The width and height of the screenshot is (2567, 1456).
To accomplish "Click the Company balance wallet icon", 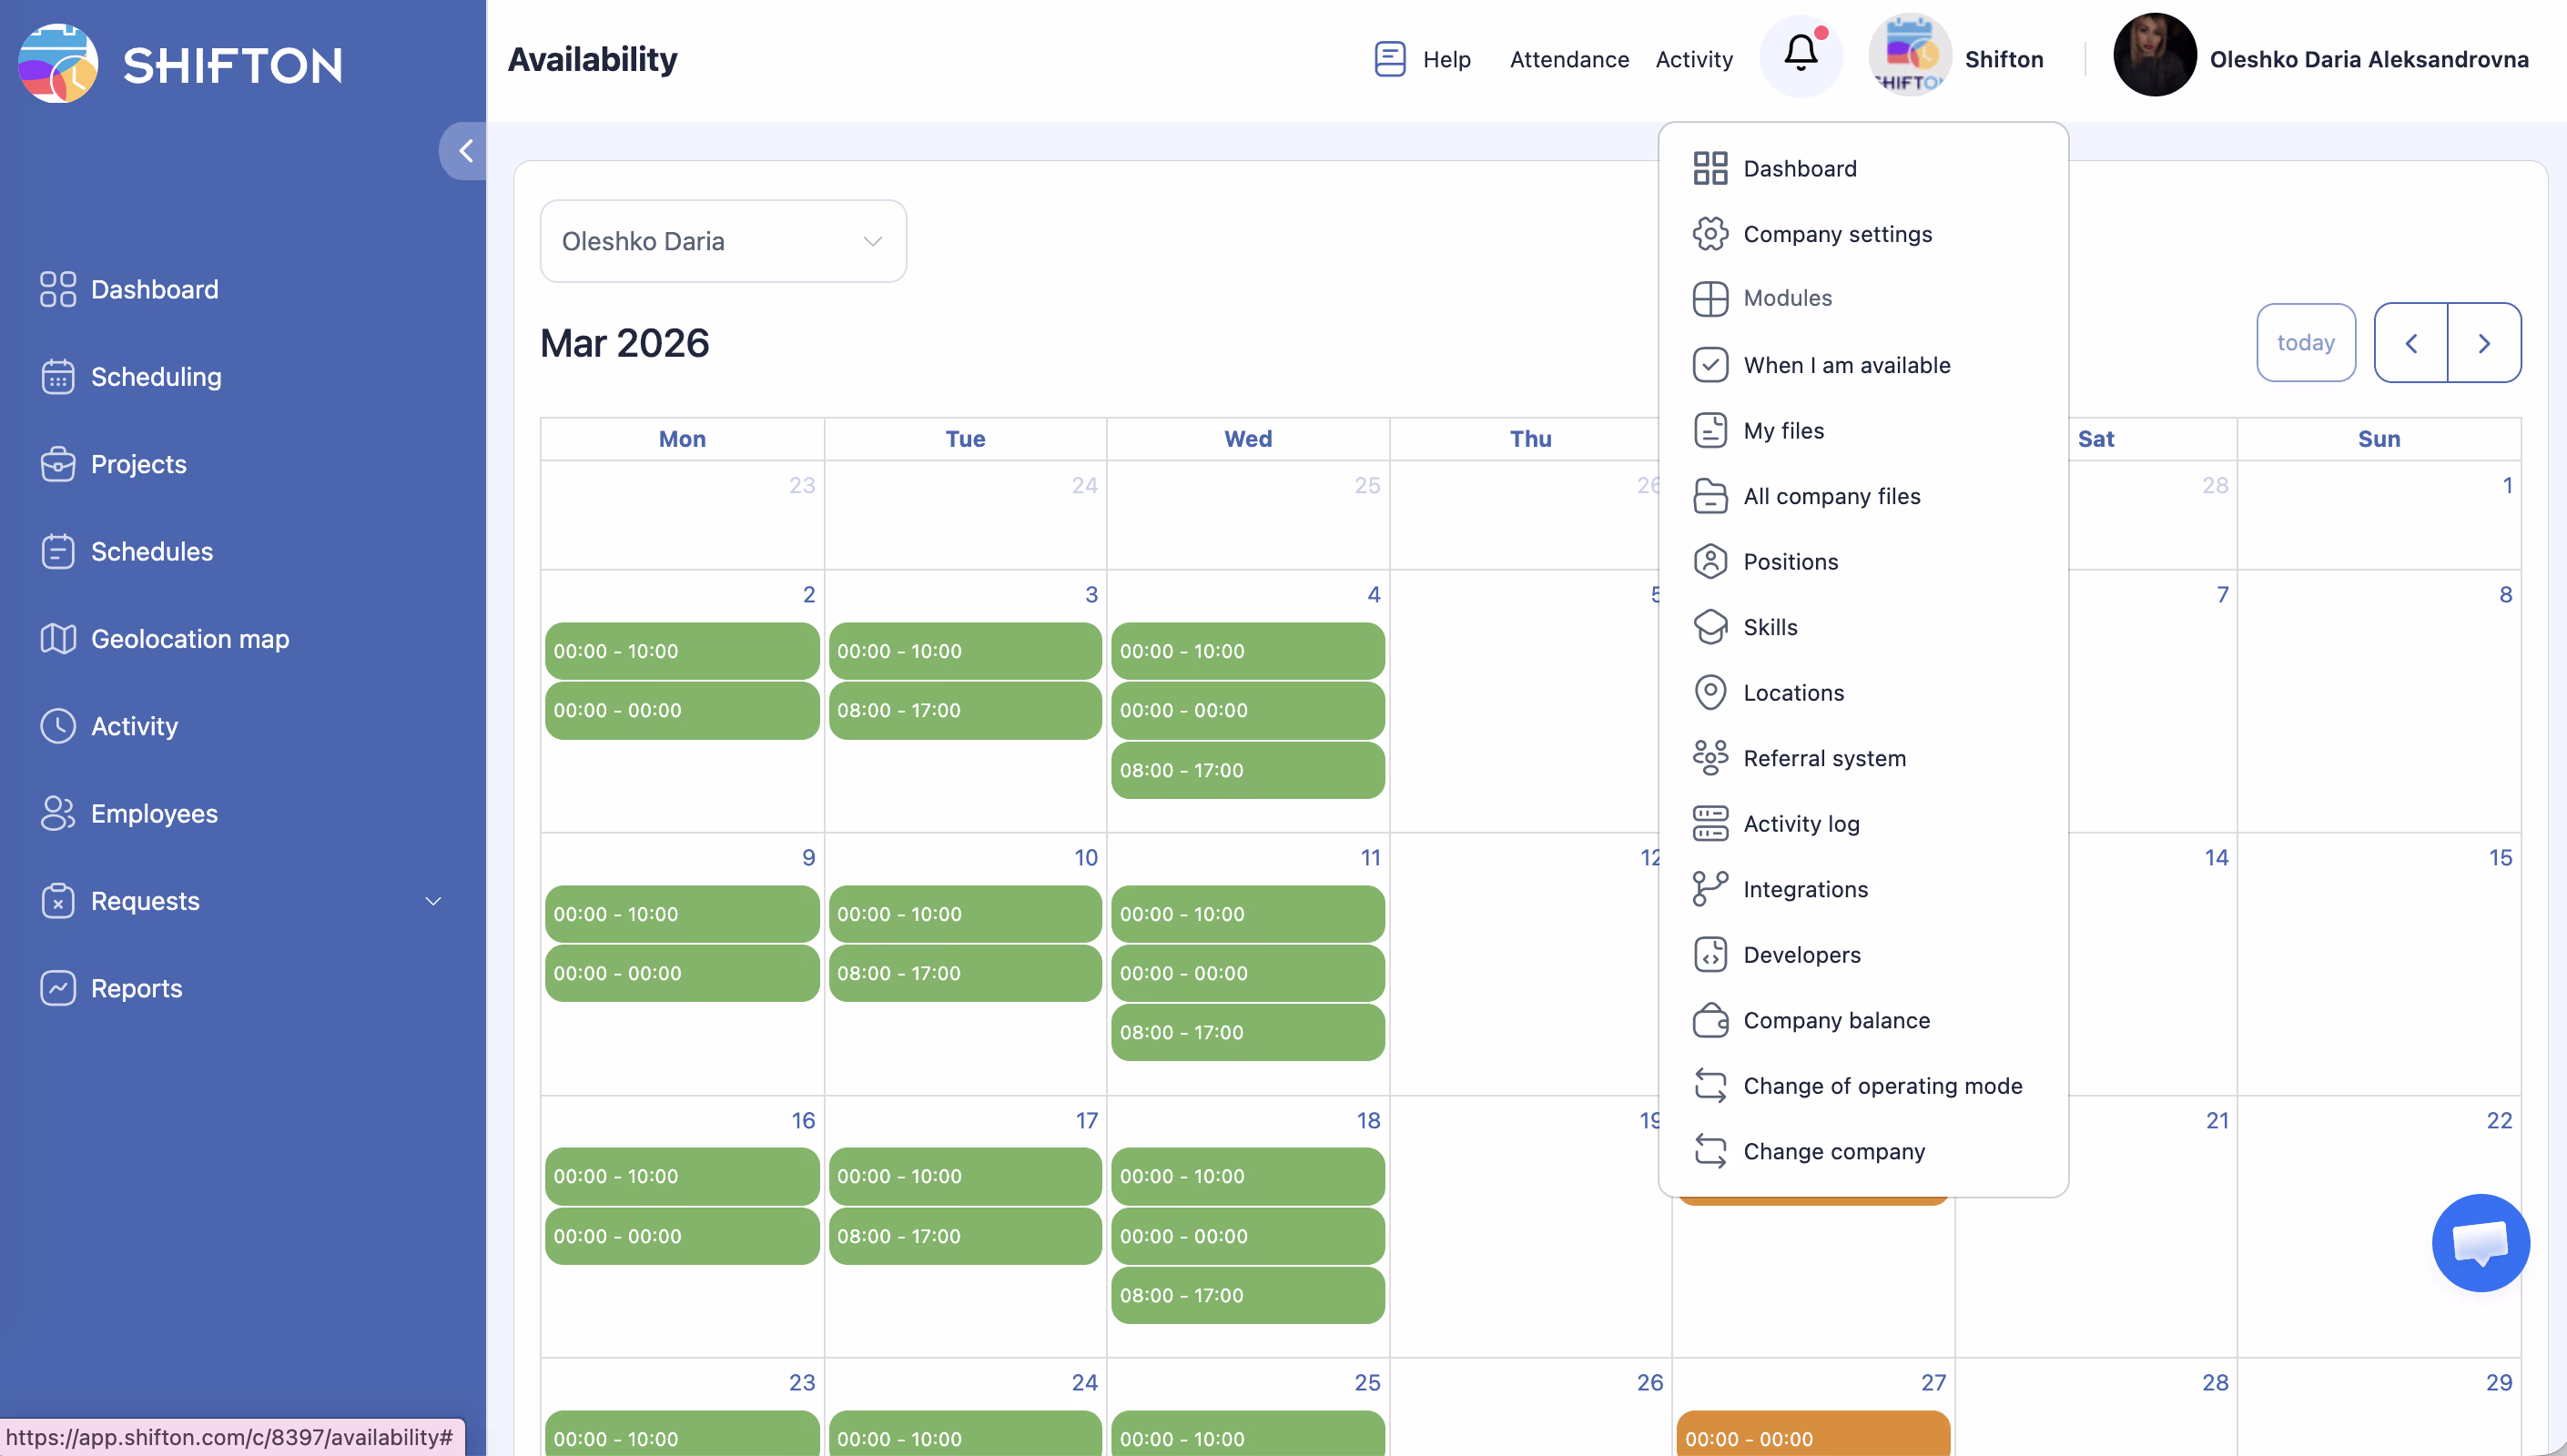I will [x=1710, y=1020].
